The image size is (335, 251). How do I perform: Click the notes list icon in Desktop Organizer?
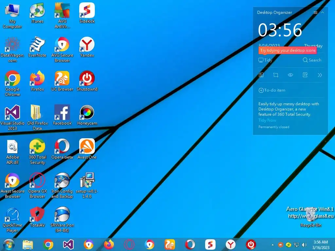pos(261,75)
